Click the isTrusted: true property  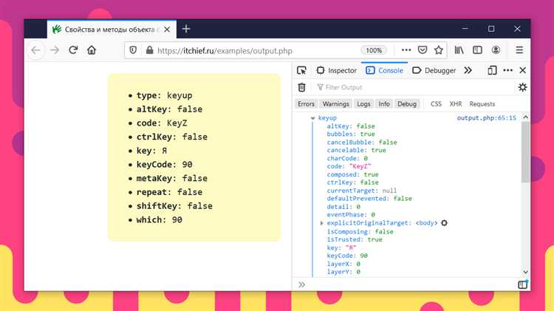(x=355, y=239)
